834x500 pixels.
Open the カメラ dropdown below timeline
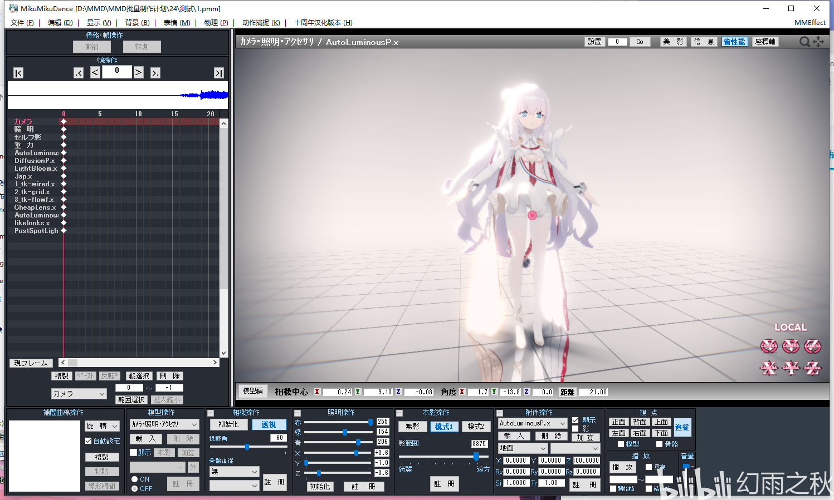click(79, 394)
